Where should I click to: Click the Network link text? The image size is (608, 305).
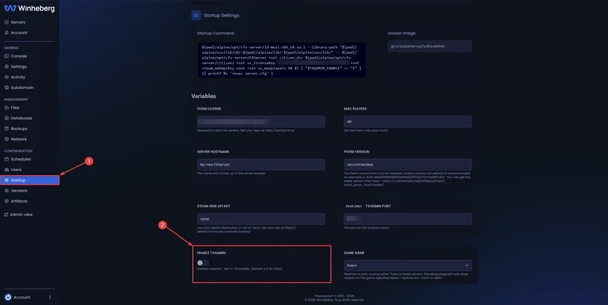pos(18,139)
